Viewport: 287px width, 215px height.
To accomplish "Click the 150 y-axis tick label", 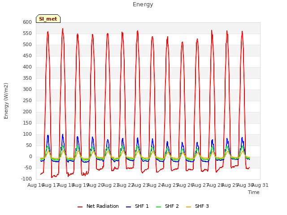I will [x=27, y=123].
